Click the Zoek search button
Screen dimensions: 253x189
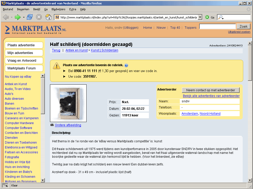[243, 26]
